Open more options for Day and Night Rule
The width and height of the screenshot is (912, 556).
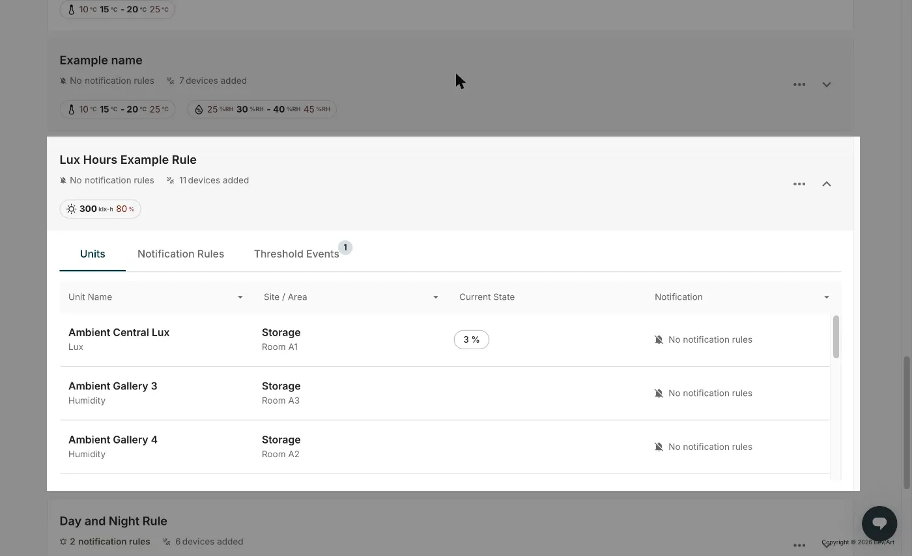click(x=799, y=545)
